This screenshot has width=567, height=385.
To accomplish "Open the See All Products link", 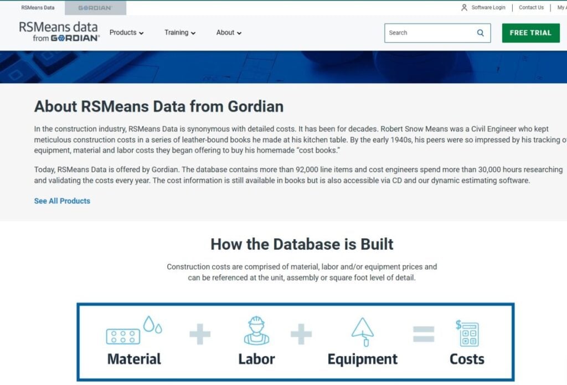I will [62, 201].
